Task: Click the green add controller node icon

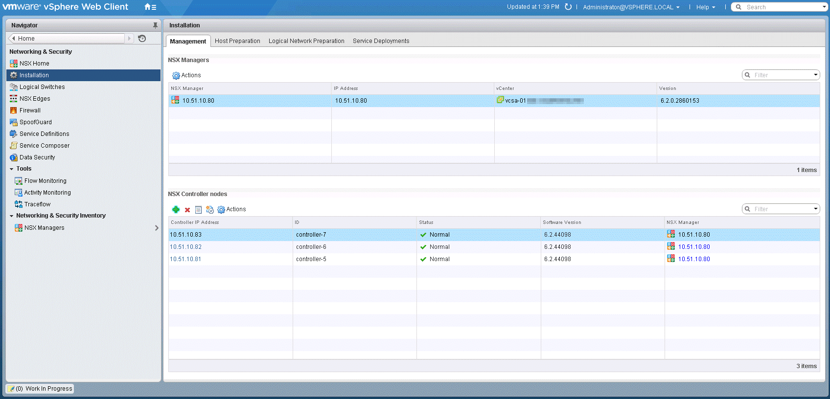Action: (176, 210)
